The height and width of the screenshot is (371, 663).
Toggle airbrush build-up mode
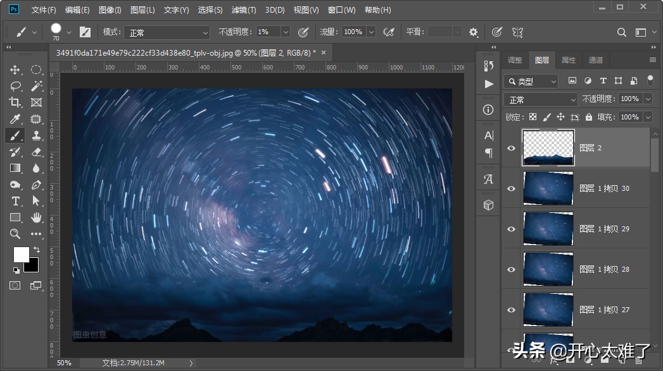pyautogui.click(x=389, y=32)
